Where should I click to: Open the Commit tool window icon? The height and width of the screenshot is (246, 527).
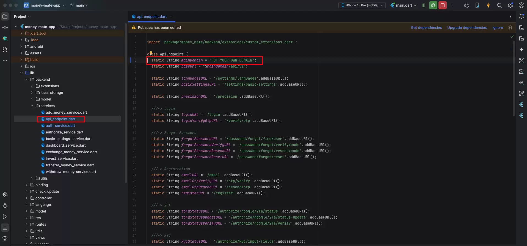point(5,27)
